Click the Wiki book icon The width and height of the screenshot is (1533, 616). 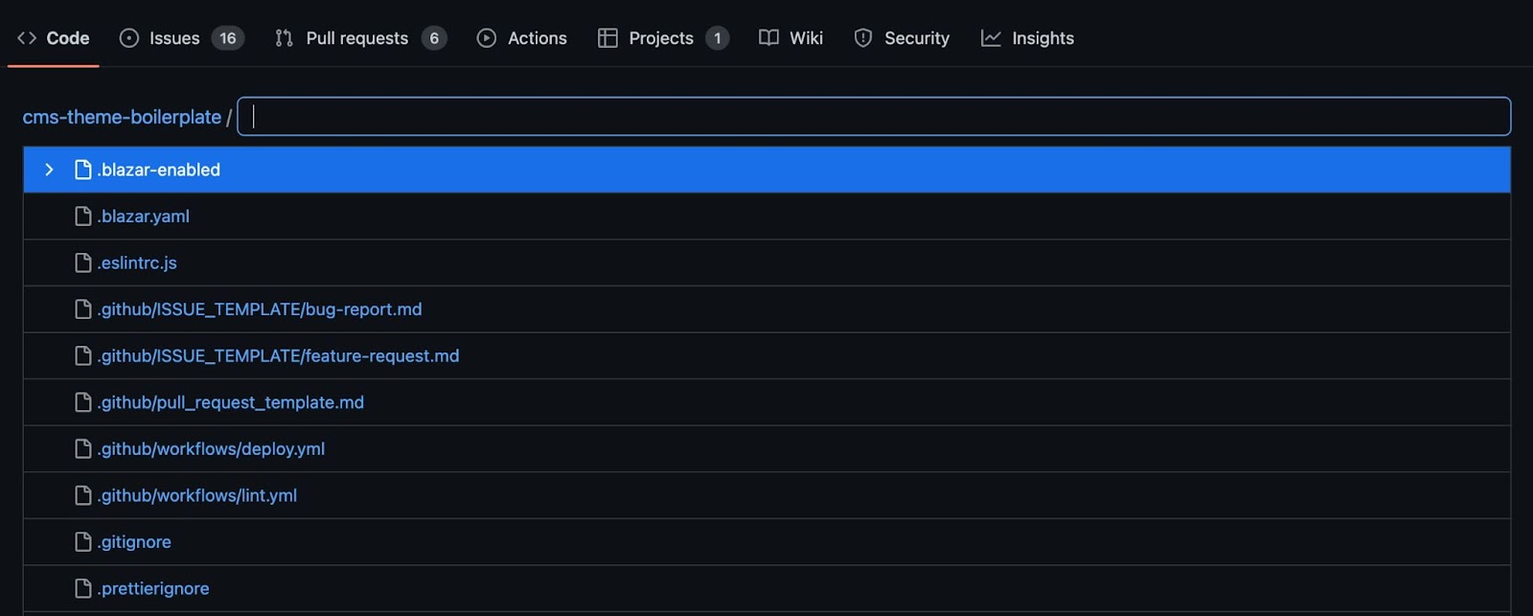[x=766, y=37]
